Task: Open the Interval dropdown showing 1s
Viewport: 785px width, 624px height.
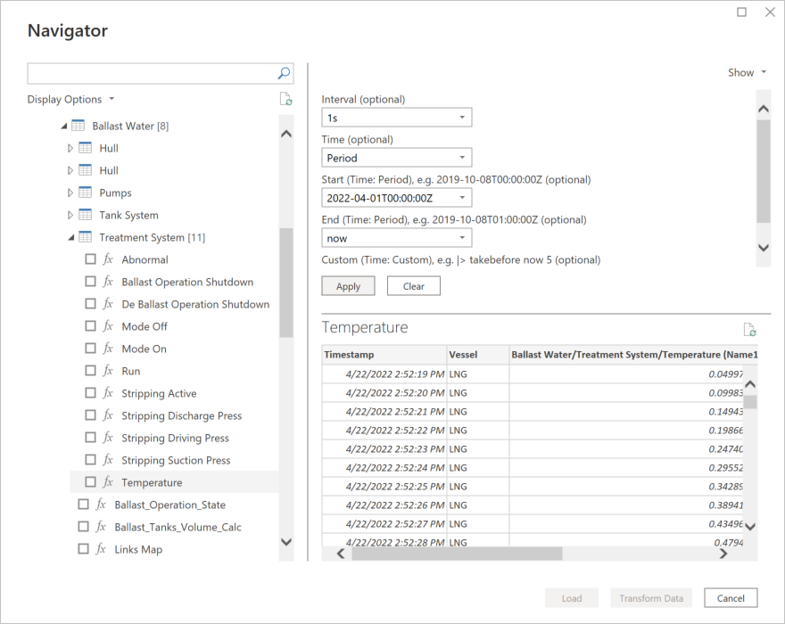Action: pyautogui.click(x=396, y=118)
